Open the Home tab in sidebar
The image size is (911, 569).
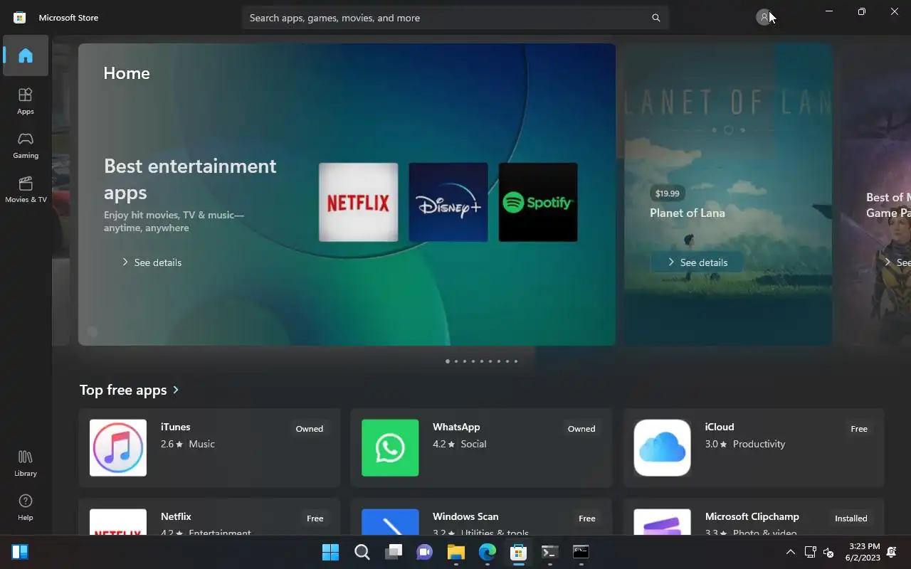(26, 55)
